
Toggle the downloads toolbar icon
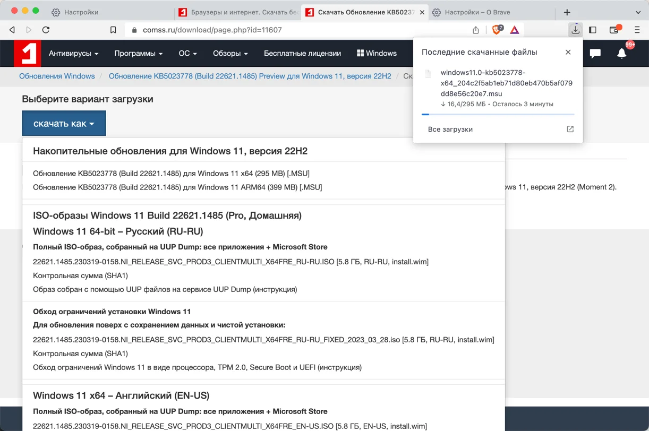pyautogui.click(x=575, y=30)
